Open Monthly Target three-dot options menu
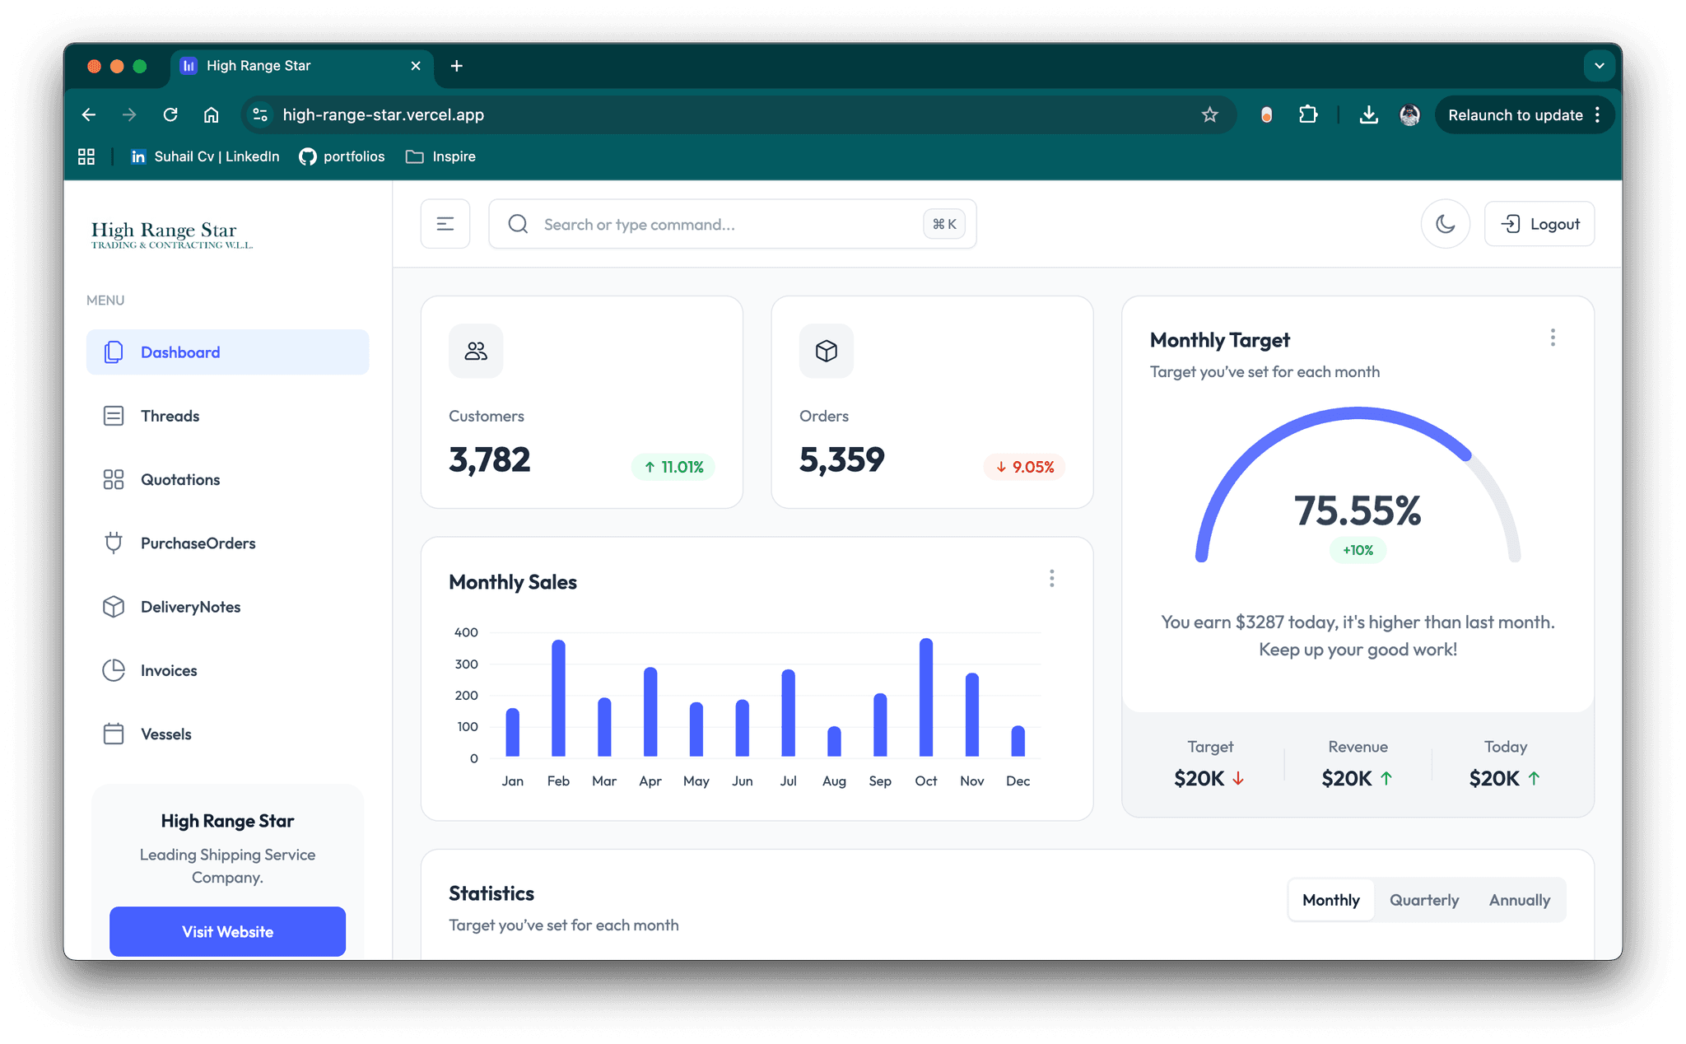The image size is (1686, 1044). tap(1553, 338)
